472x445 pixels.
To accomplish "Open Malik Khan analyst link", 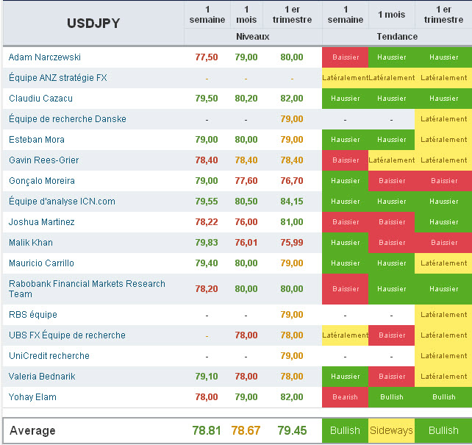I will click(31, 243).
